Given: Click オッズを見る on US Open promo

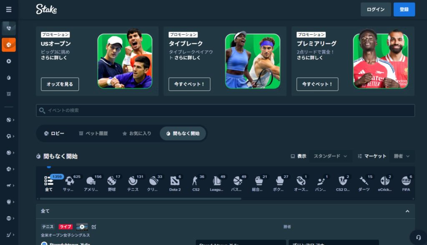Looking at the screenshot, I should click(x=60, y=84).
